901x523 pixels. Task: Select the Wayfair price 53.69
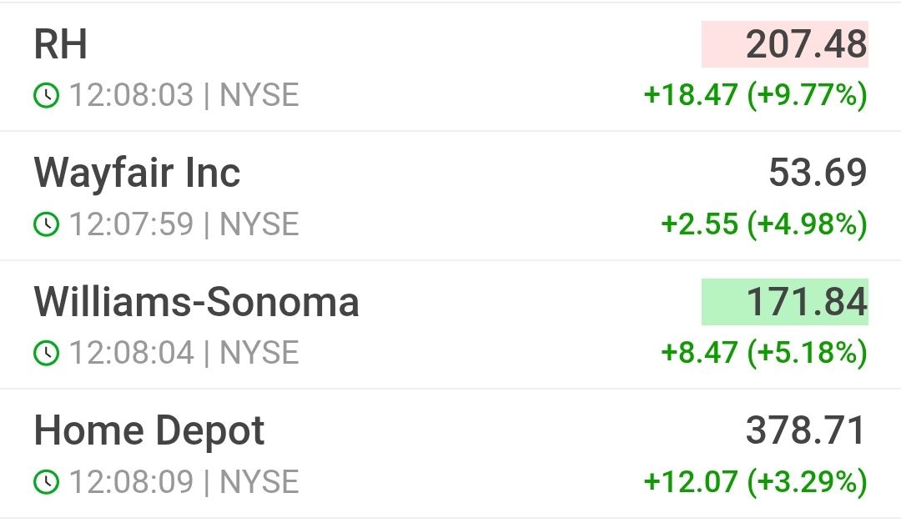818,173
